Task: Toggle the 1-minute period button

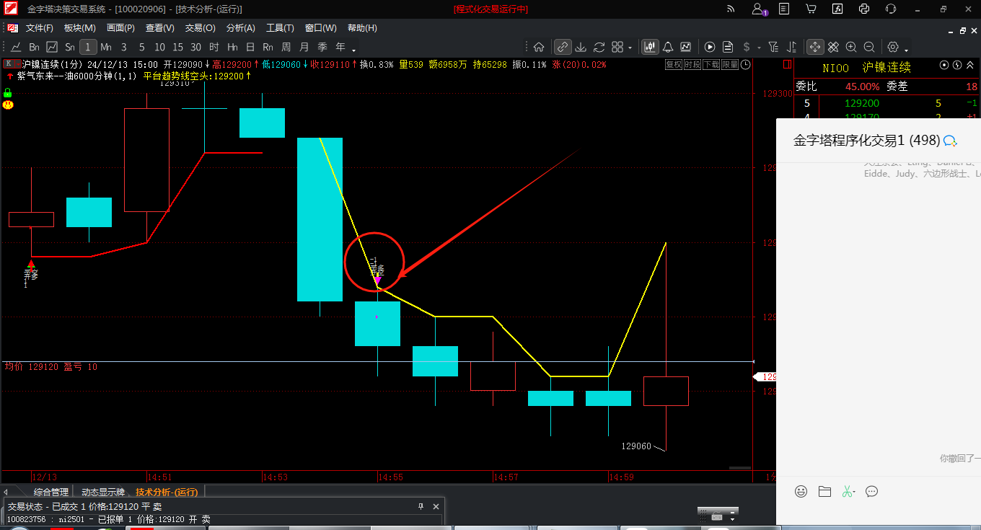Action: pos(88,47)
